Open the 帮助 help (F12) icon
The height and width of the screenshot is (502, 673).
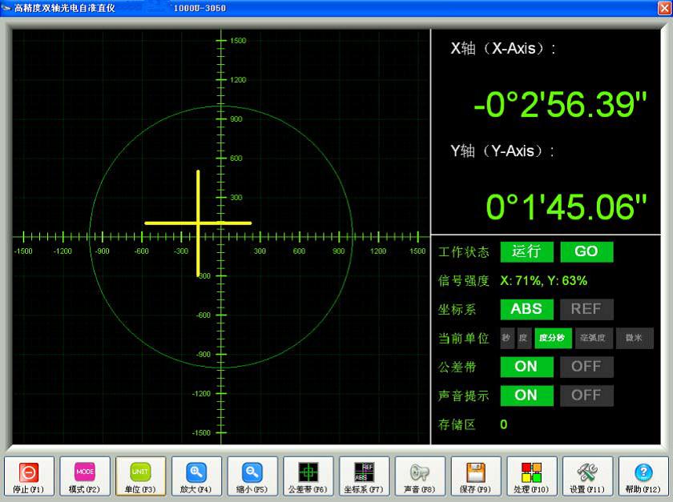(x=643, y=476)
